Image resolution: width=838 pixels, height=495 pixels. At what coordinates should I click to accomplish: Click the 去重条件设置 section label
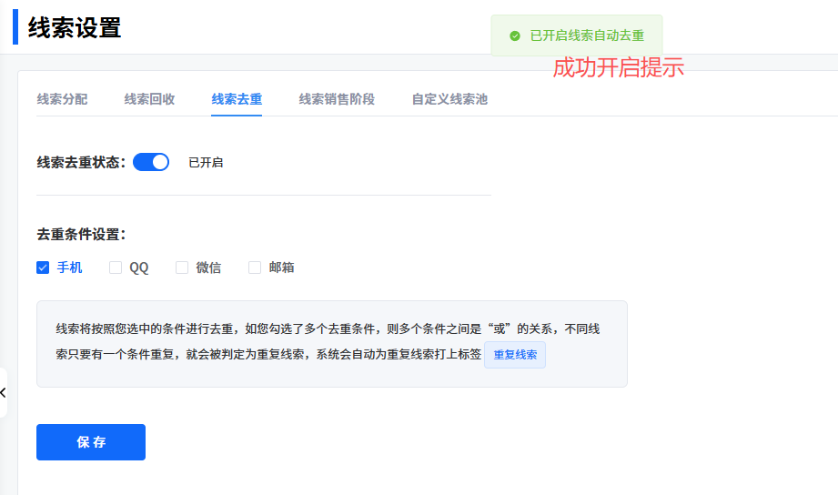81,234
